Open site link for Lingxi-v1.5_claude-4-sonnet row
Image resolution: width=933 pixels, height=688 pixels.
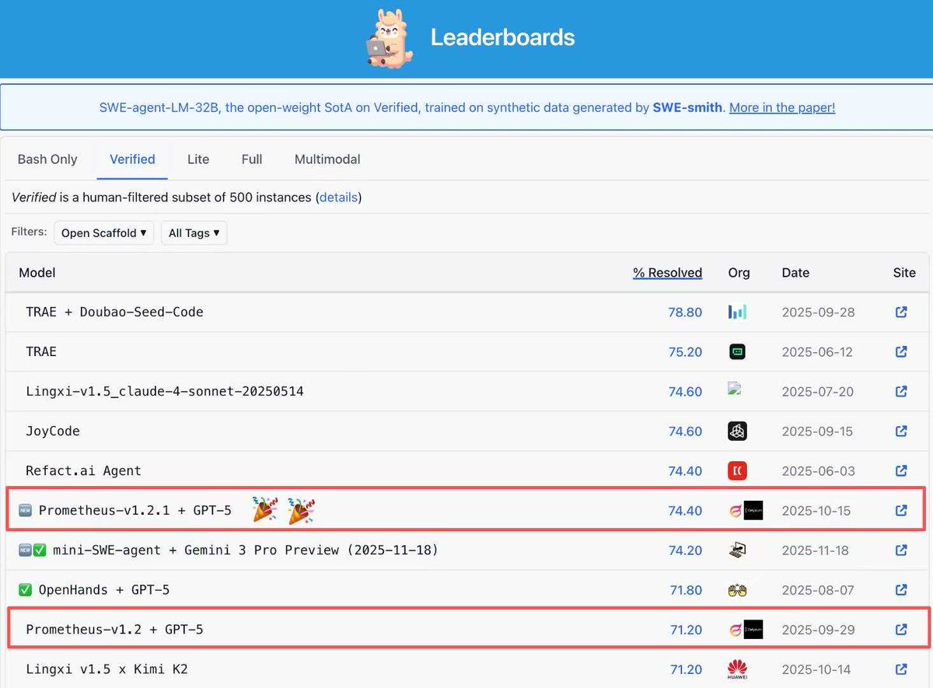[901, 391]
